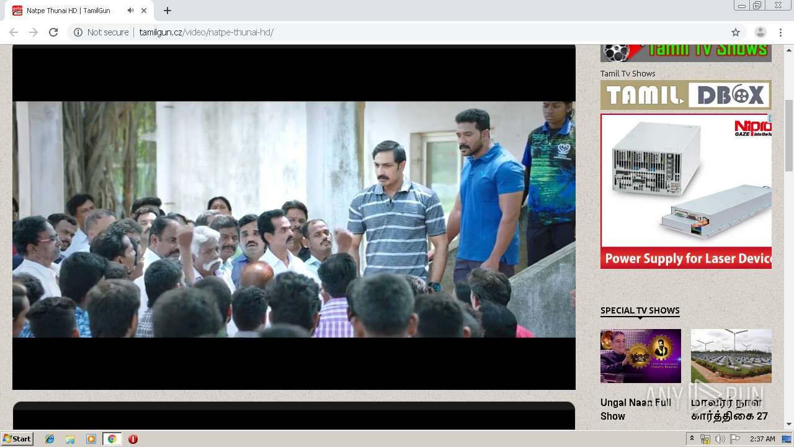Open Ungal Naan Full Show thumbnail

point(641,356)
